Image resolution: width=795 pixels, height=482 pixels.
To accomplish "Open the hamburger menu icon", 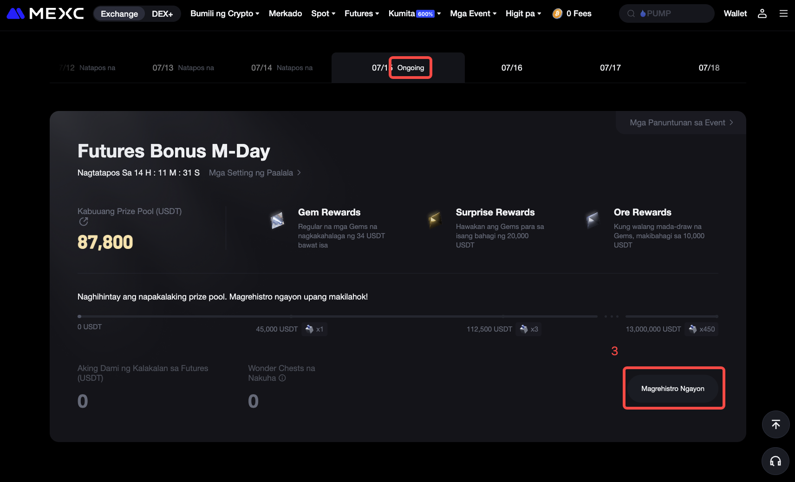I will click(x=783, y=13).
